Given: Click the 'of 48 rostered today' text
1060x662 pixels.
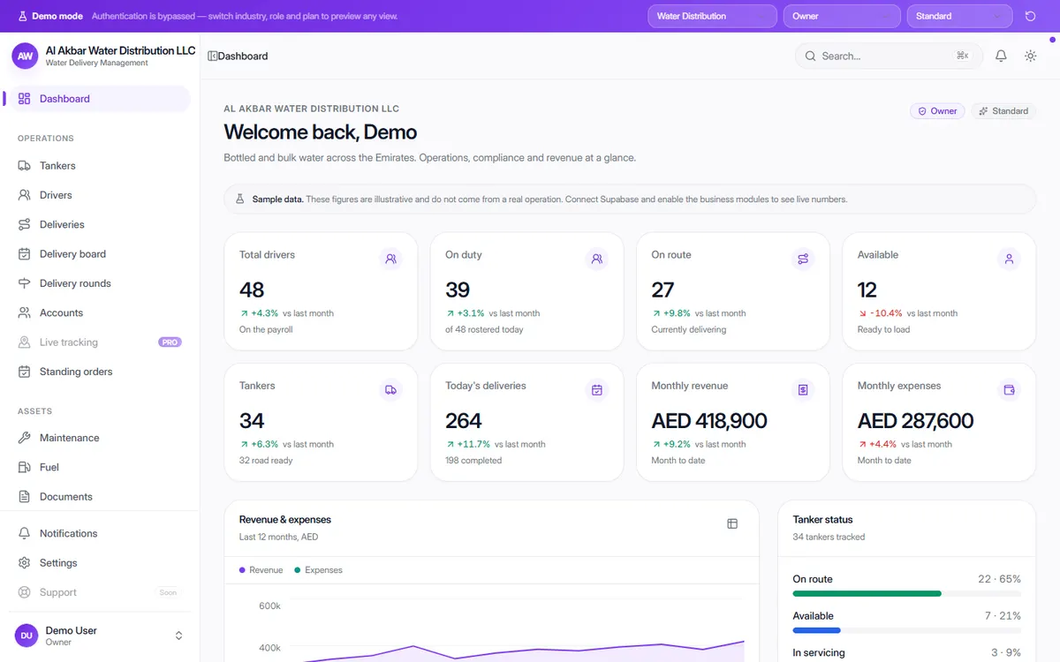Looking at the screenshot, I should point(484,329).
